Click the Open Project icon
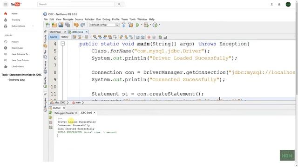Viewport: 298px width, 167px height. [x=61, y=25]
